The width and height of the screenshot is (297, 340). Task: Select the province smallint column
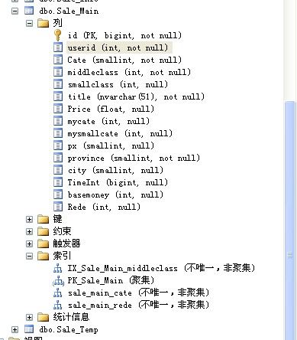[134, 158]
